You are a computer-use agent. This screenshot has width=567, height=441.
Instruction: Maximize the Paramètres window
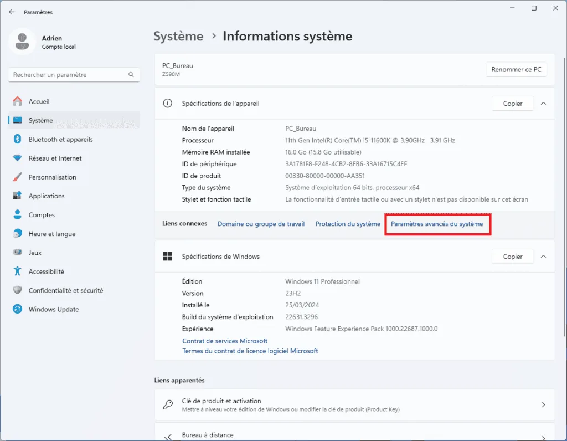(534, 8)
